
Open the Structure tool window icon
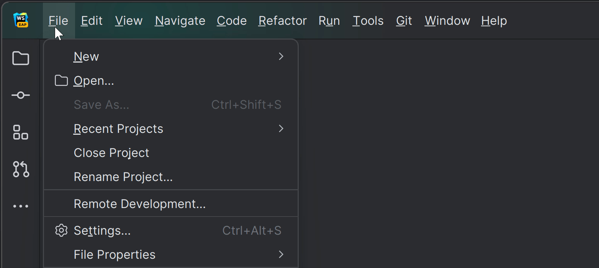coord(21,132)
